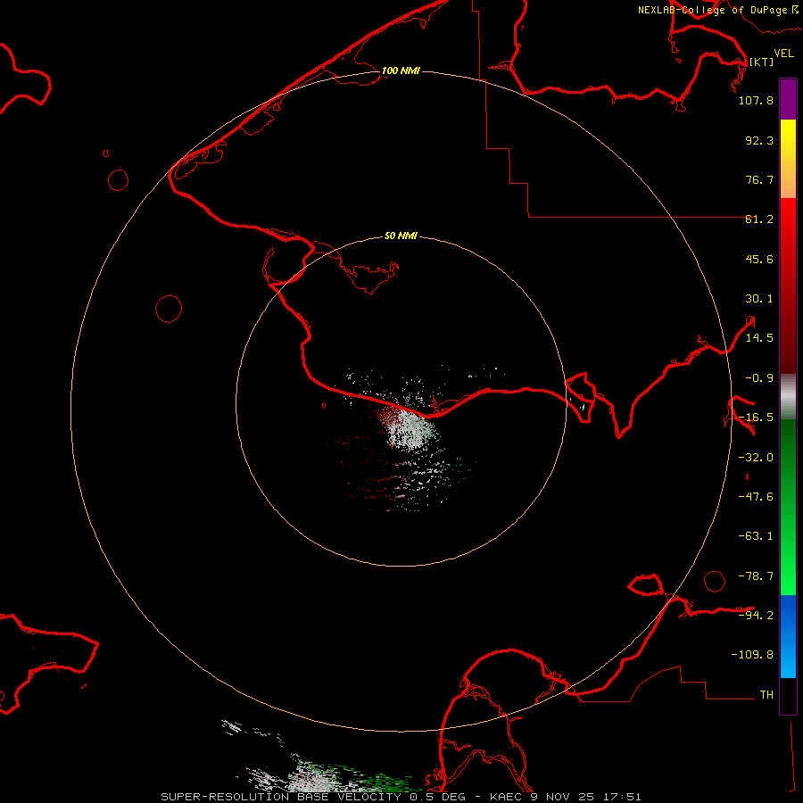Pick the green band of the color bar
Screen dimensions: 803x803
tap(788, 507)
